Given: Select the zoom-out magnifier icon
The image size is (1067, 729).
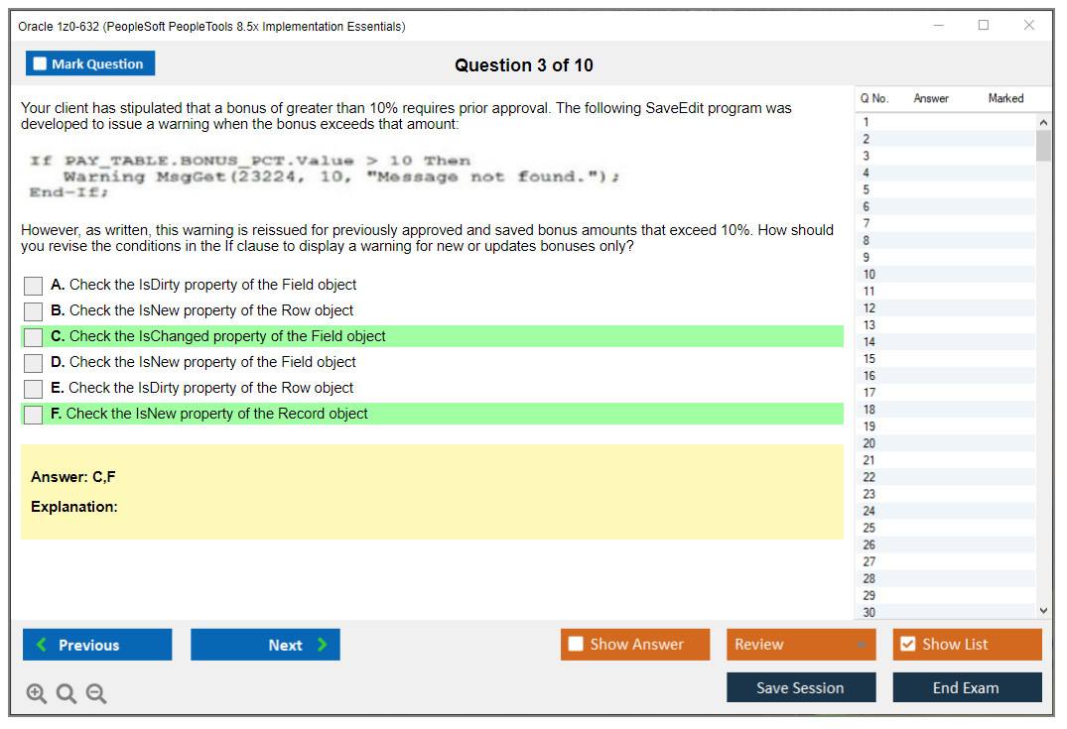Looking at the screenshot, I should (x=96, y=694).
